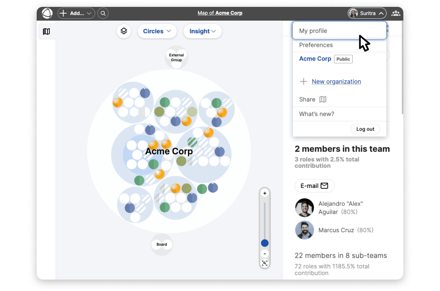Click the fit-to-screen icon below zoom slider
The width and height of the screenshot is (440, 291).
tap(265, 263)
